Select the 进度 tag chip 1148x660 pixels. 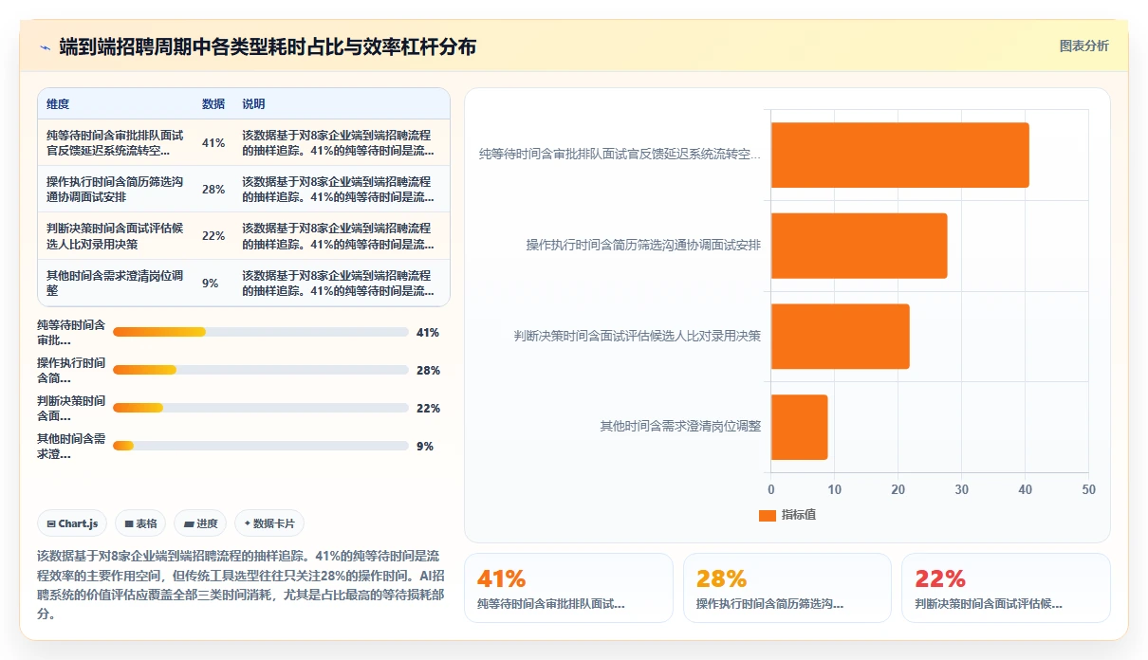(200, 523)
